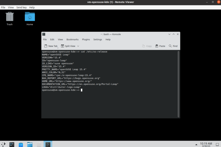The image size is (221, 147).
Task: Click the Copy toolbar button
Action: click(147, 46)
